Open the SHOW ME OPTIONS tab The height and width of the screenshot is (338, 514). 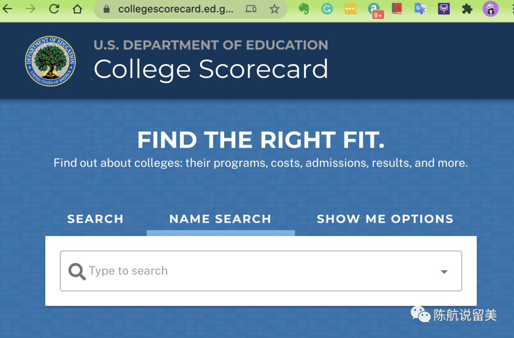pyautogui.click(x=385, y=219)
